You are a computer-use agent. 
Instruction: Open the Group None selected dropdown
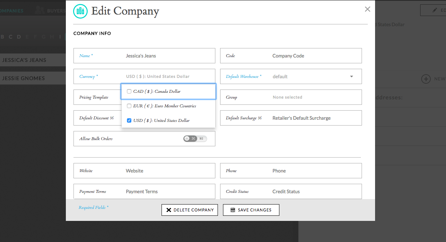click(x=291, y=97)
